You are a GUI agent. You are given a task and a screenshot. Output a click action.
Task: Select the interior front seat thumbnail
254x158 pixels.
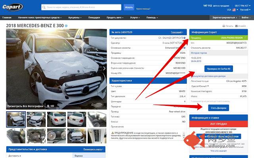click(97, 119)
